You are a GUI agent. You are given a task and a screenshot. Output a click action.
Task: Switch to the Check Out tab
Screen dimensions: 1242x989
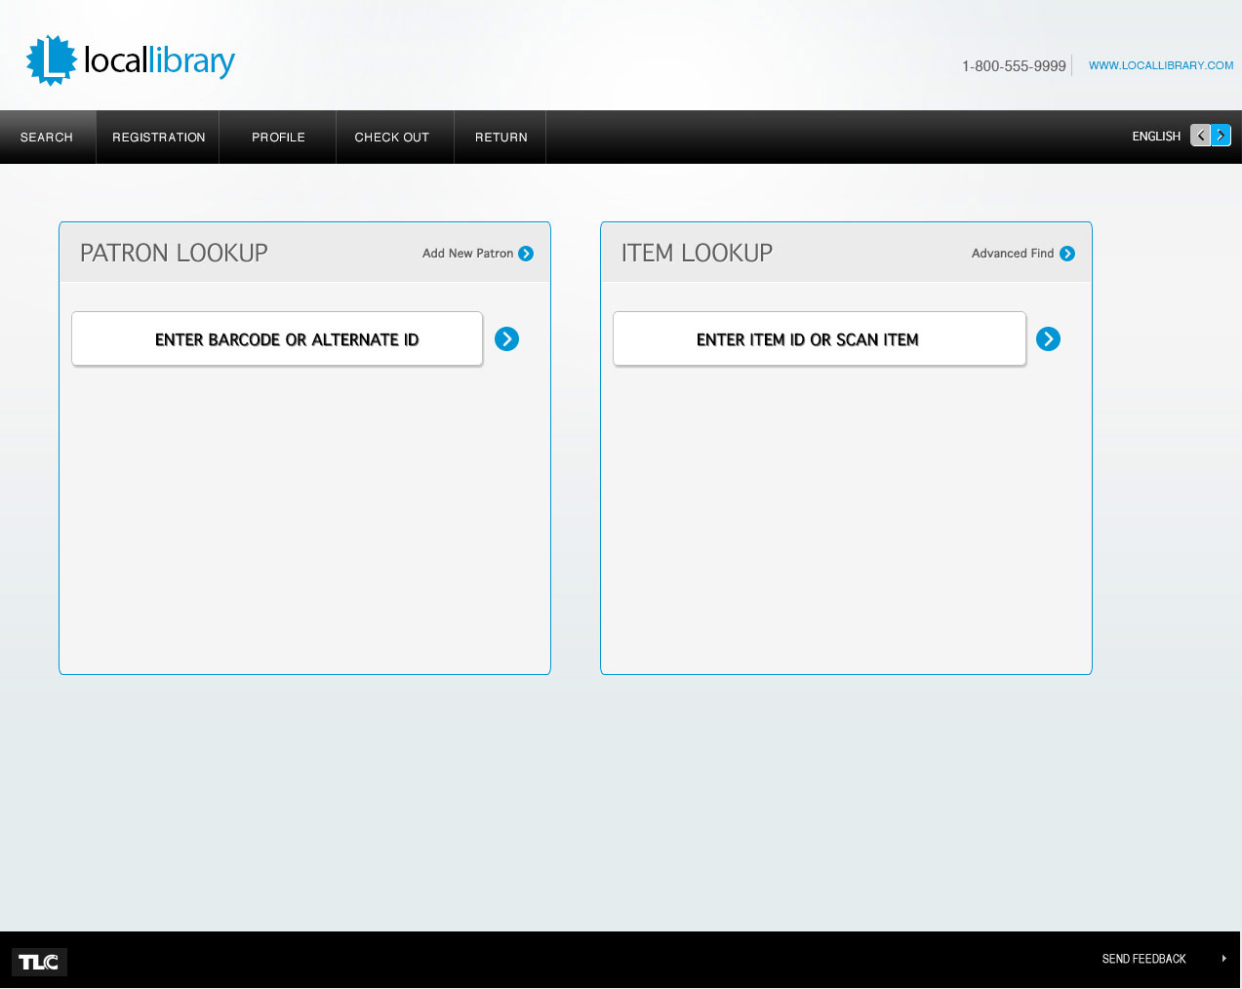coord(391,138)
